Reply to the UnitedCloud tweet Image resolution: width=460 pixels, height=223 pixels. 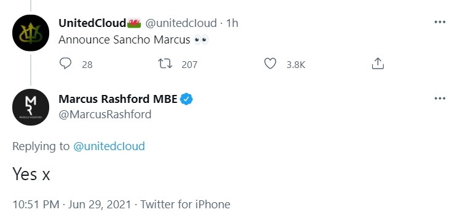[x=65, y=64]
